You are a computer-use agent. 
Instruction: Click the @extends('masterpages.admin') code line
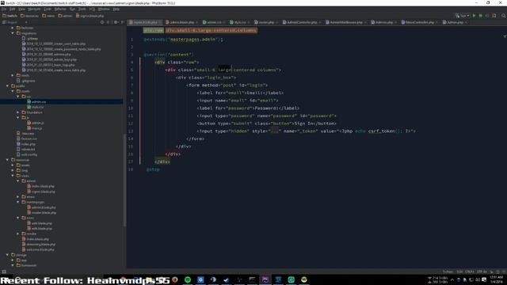point(183,40)
